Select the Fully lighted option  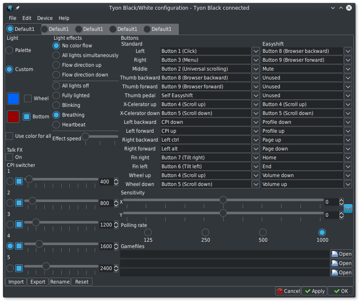[x=71, y=96]
